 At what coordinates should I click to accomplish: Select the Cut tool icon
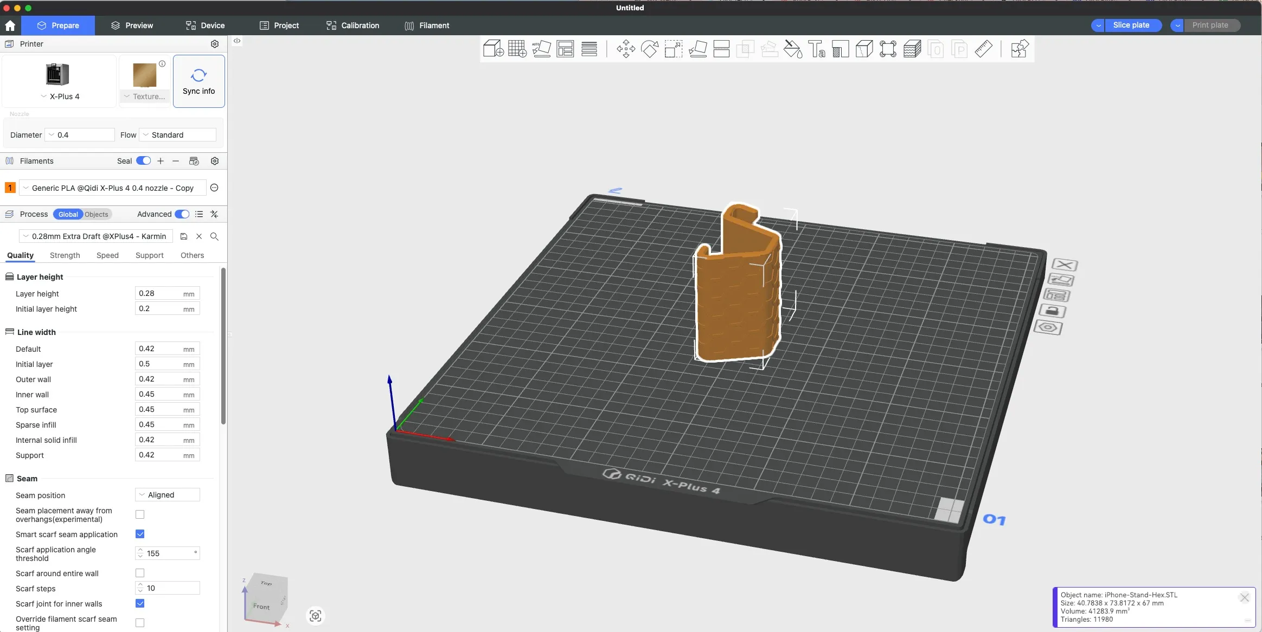(x=721, y=49)
